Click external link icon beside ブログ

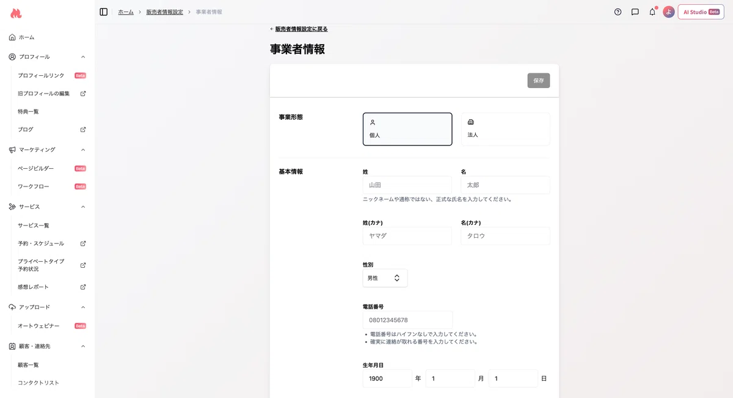[x=83, y=130]
